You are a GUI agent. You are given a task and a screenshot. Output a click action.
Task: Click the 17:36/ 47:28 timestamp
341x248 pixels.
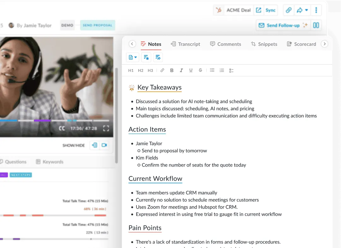[84, 128]
